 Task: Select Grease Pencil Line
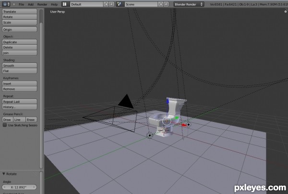tap(19, 120)
